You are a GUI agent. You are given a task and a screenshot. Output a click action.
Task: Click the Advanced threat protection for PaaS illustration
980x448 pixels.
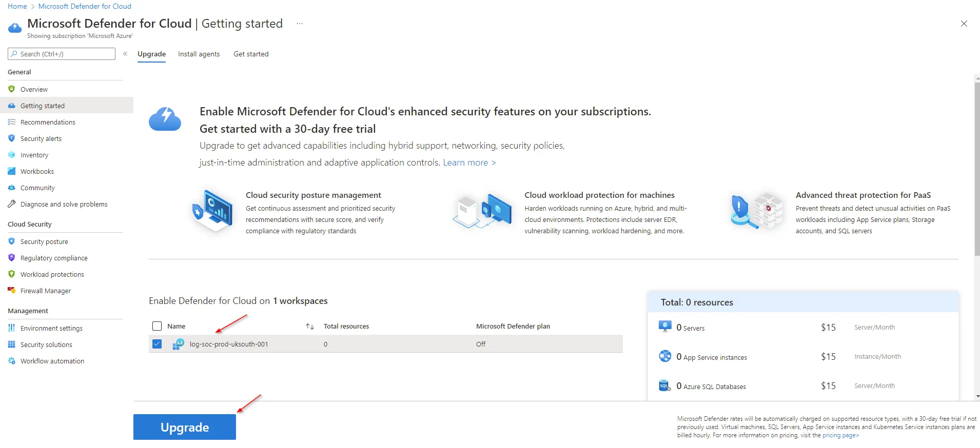tap(757, 211)
